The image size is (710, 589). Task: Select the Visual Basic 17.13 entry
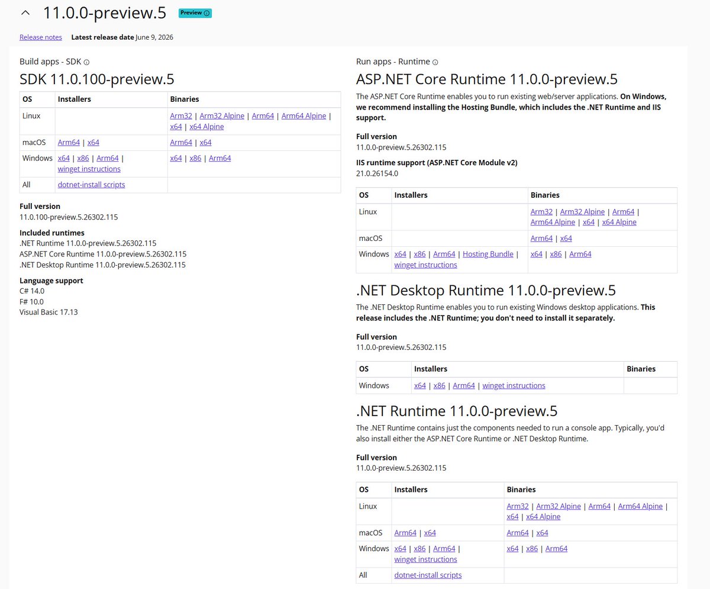[x=49, y=313]
